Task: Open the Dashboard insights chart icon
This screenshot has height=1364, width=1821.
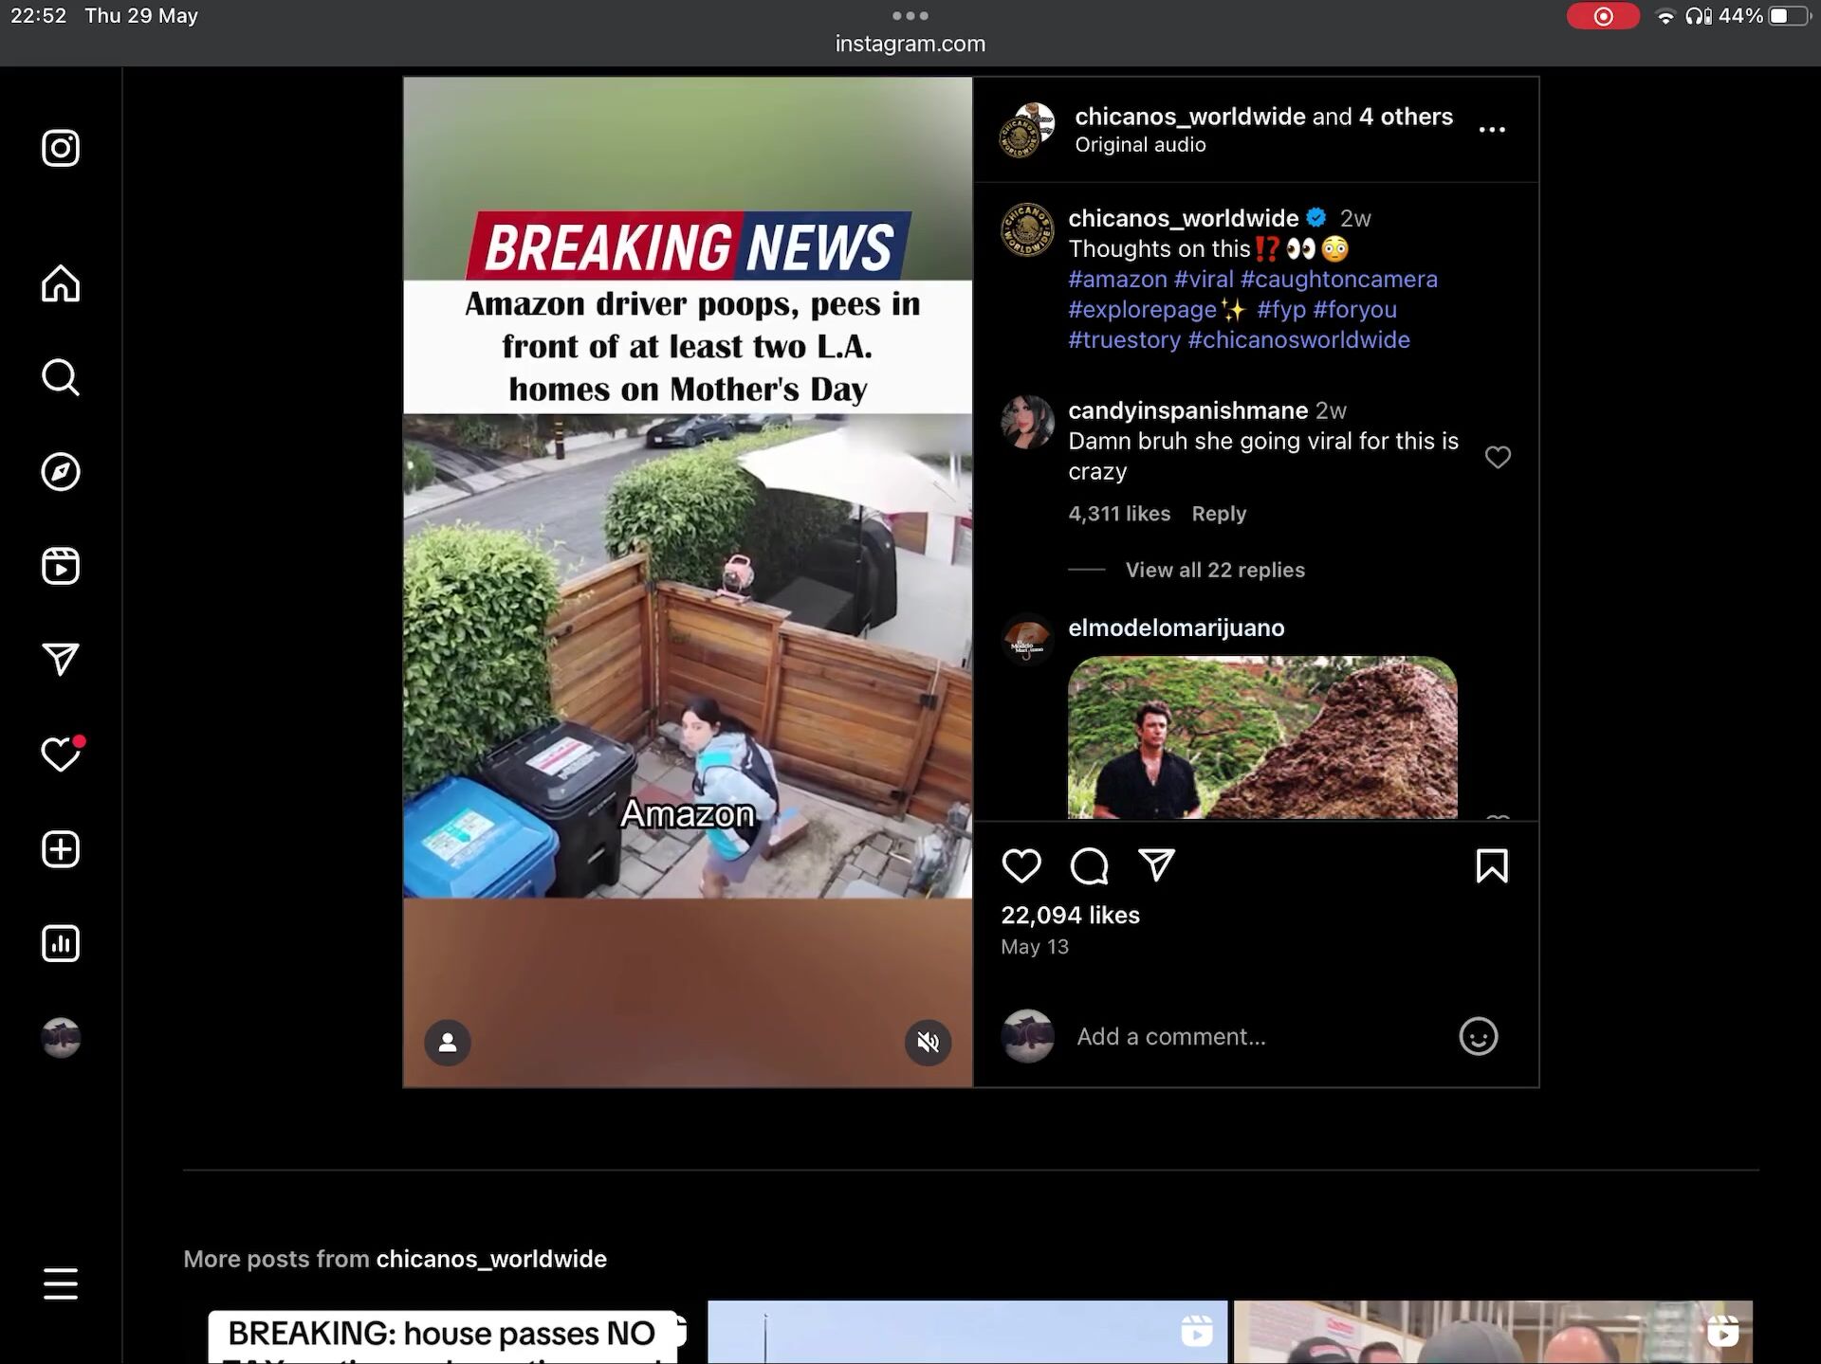Action: click(x=61, y=943)
